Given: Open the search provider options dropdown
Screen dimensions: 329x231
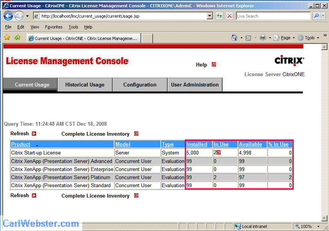Looking at the screenshot, I should point(323,16).
